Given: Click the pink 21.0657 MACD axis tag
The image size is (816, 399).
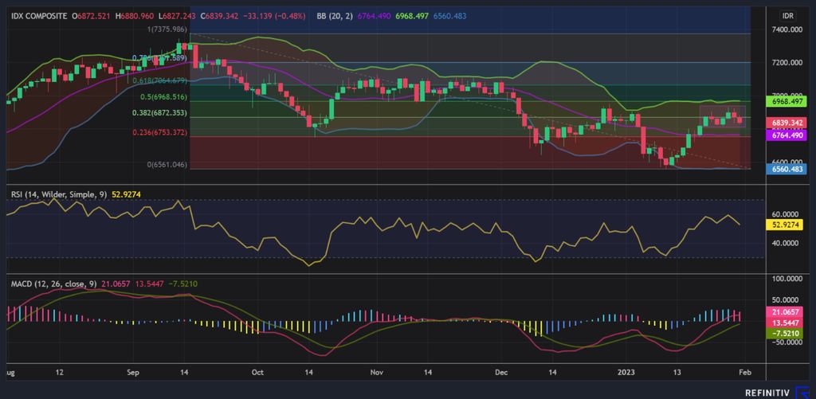Looking at the screenshot, I should tap(785, 311).
